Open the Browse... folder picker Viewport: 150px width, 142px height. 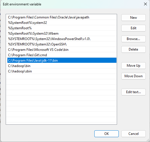coord(134,39)
